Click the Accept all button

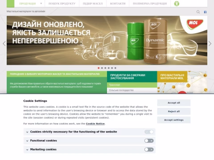click(x=174, y=103)
